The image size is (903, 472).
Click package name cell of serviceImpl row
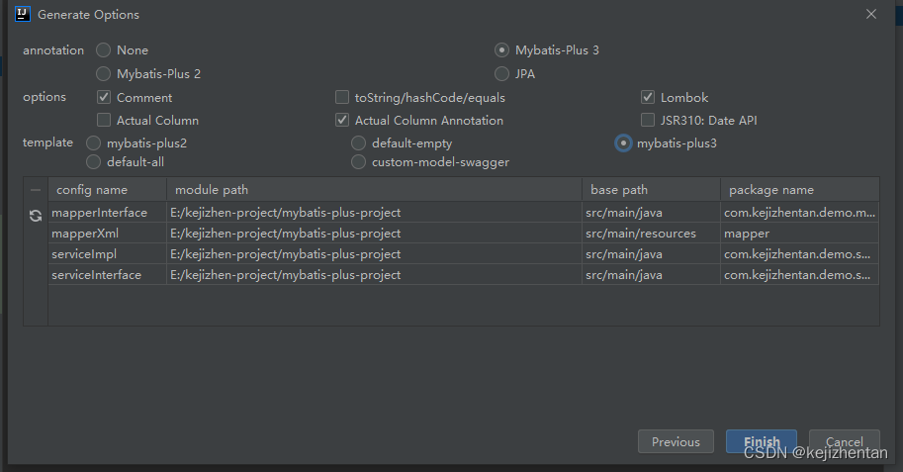pyautogui.click(x=800, y=253)
